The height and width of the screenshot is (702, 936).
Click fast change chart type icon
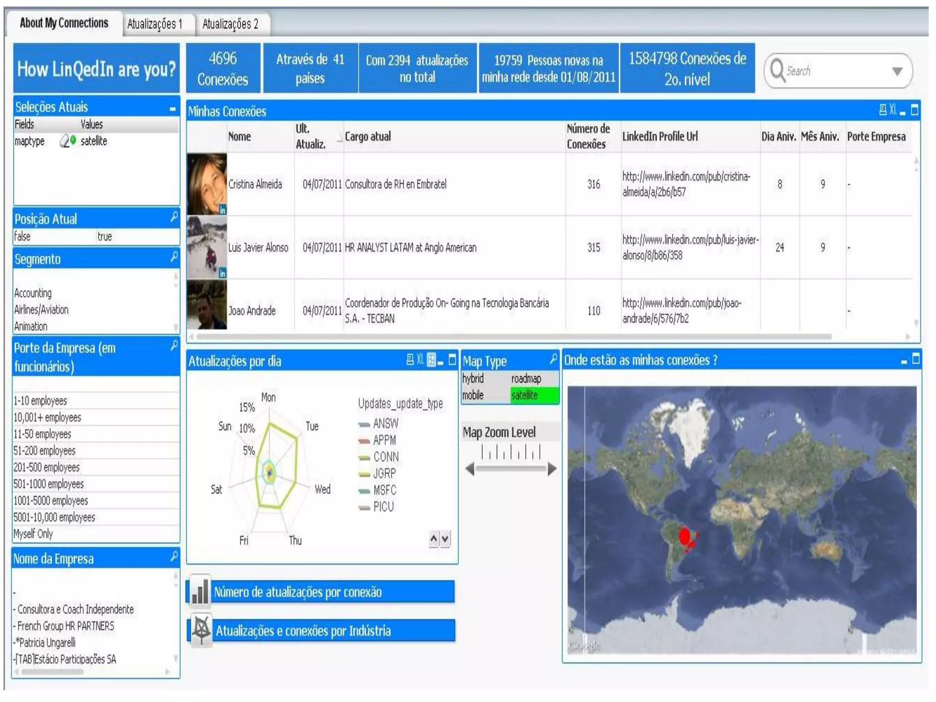point(431,360)
